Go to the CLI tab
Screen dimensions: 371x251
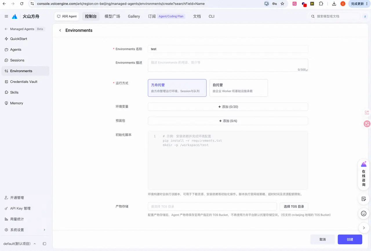pos(212,17)
